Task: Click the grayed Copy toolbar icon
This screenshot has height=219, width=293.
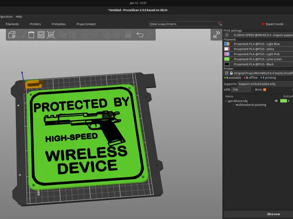Action: point(63,35)
